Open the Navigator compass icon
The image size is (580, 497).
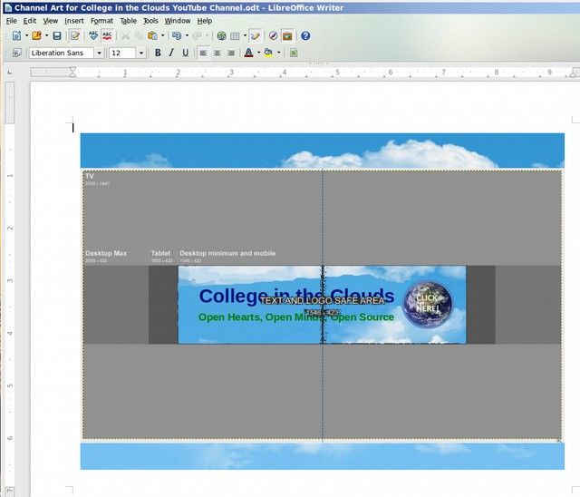coord(273,36)
